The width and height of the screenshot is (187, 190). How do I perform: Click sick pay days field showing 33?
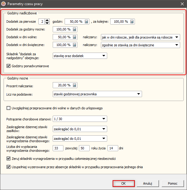click(x=58, y=148)
